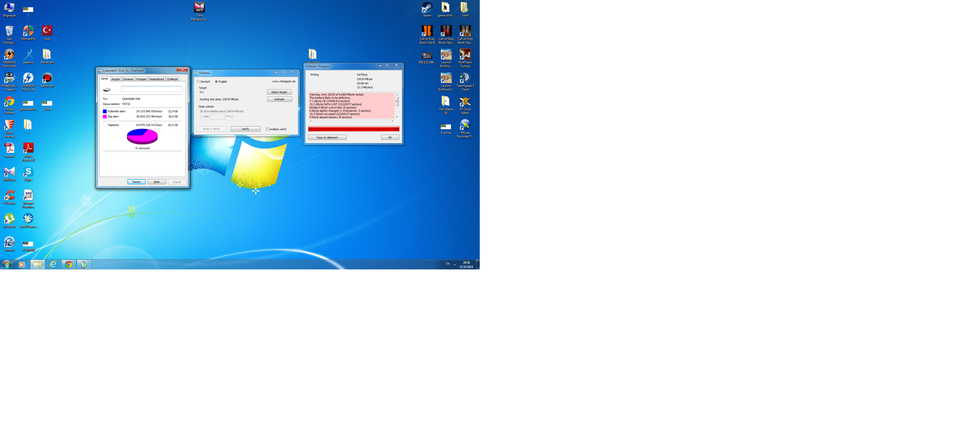Launch DAEMON Tools Ultra shortcut

click(x=9, y=58)
